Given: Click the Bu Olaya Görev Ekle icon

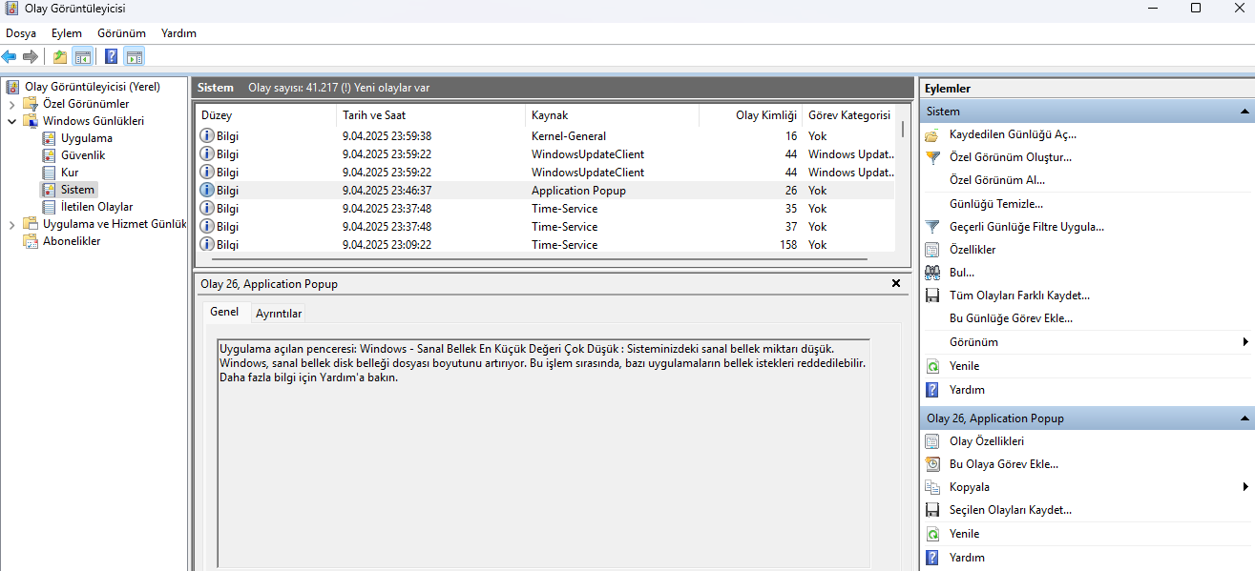Looking at the screenshot, I should [933, 464].
